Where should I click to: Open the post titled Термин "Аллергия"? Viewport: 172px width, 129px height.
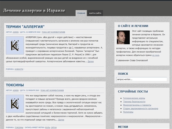coord(25,27)
